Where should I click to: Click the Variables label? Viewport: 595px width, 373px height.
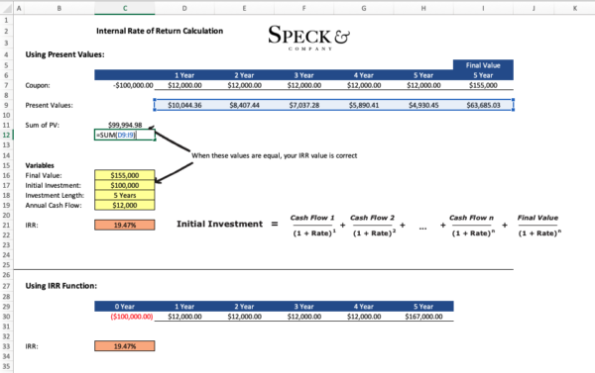click(40, 165)
